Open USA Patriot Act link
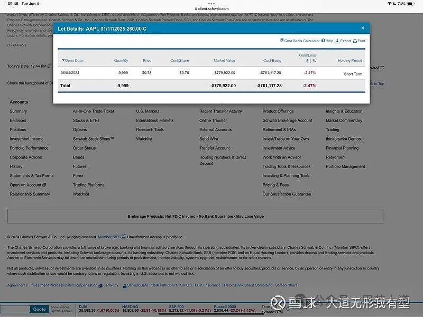 click(164, 285)
